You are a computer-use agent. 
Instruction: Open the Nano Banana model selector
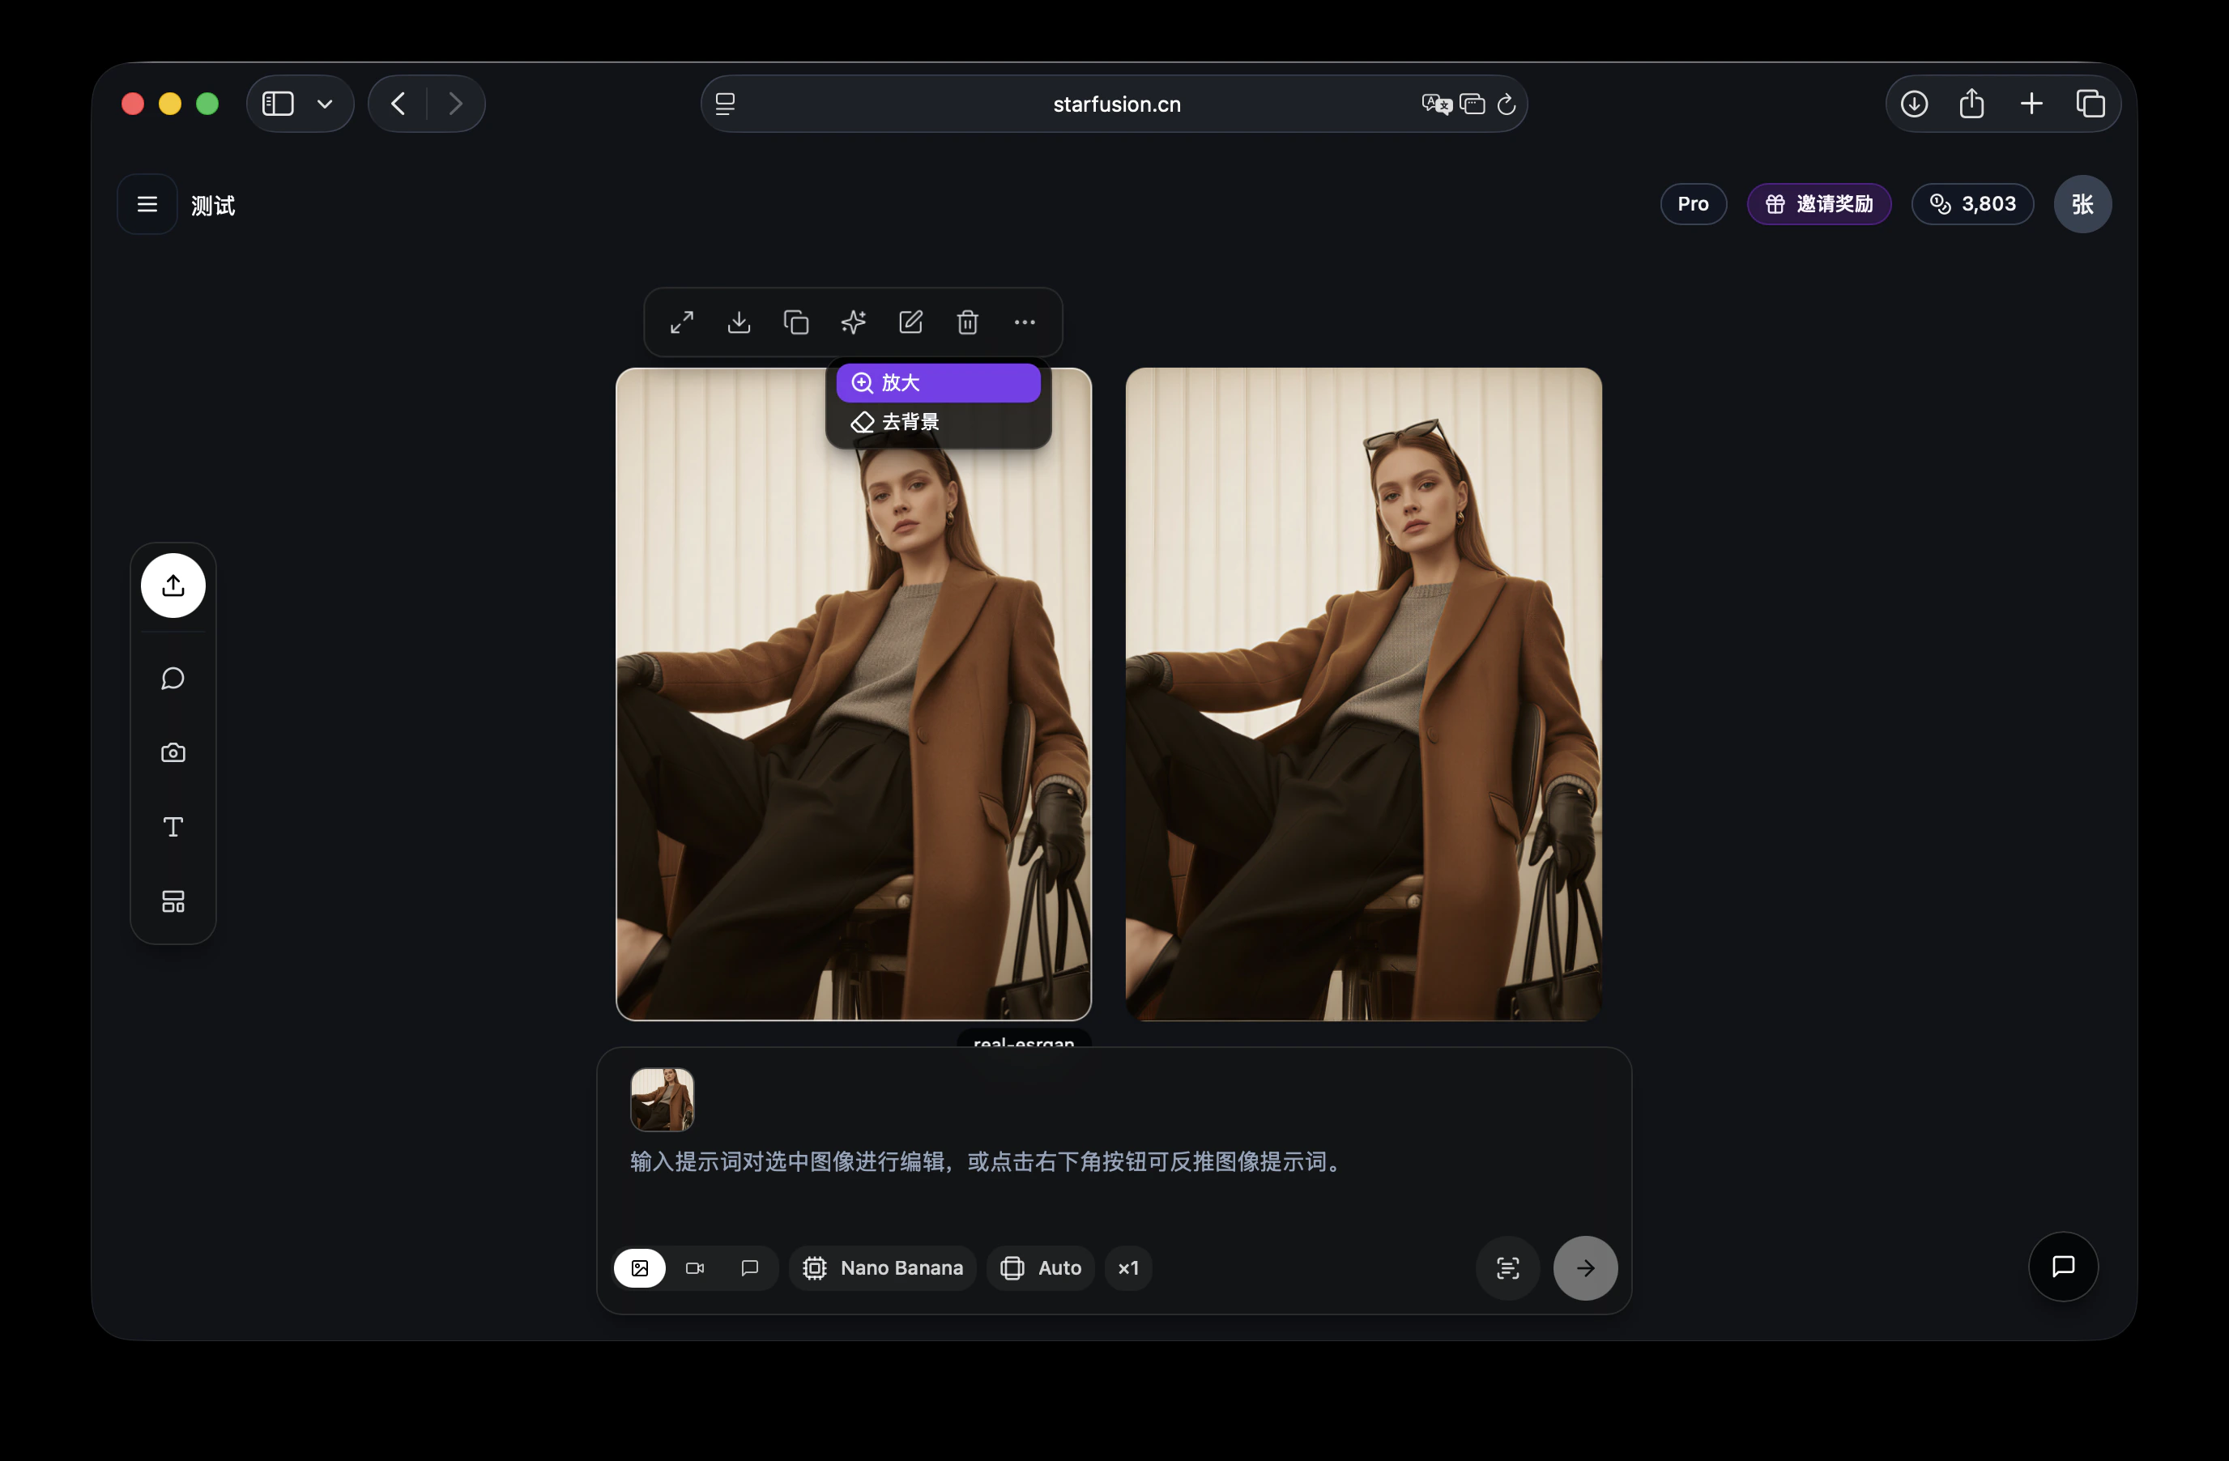883,1268
